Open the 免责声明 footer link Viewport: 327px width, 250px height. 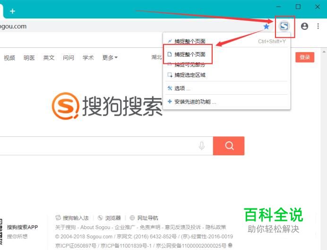[150, 227]
